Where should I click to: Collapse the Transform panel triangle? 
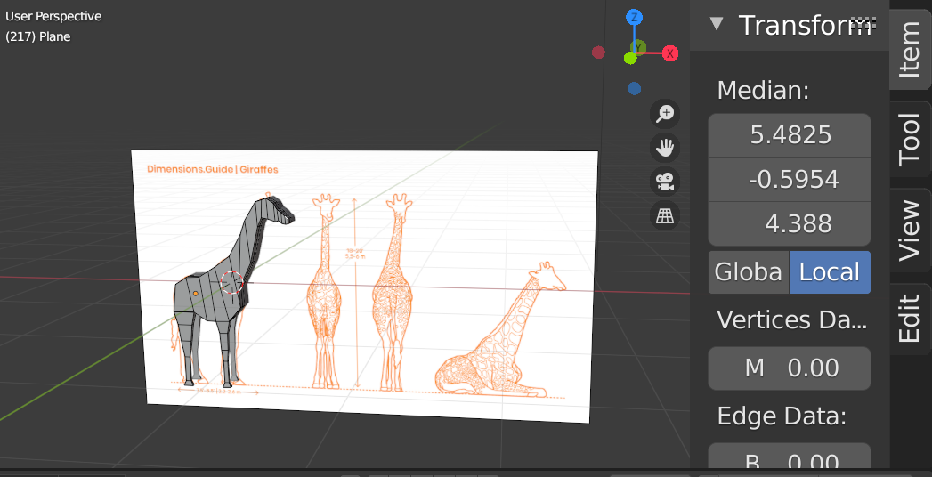point(717,24)
